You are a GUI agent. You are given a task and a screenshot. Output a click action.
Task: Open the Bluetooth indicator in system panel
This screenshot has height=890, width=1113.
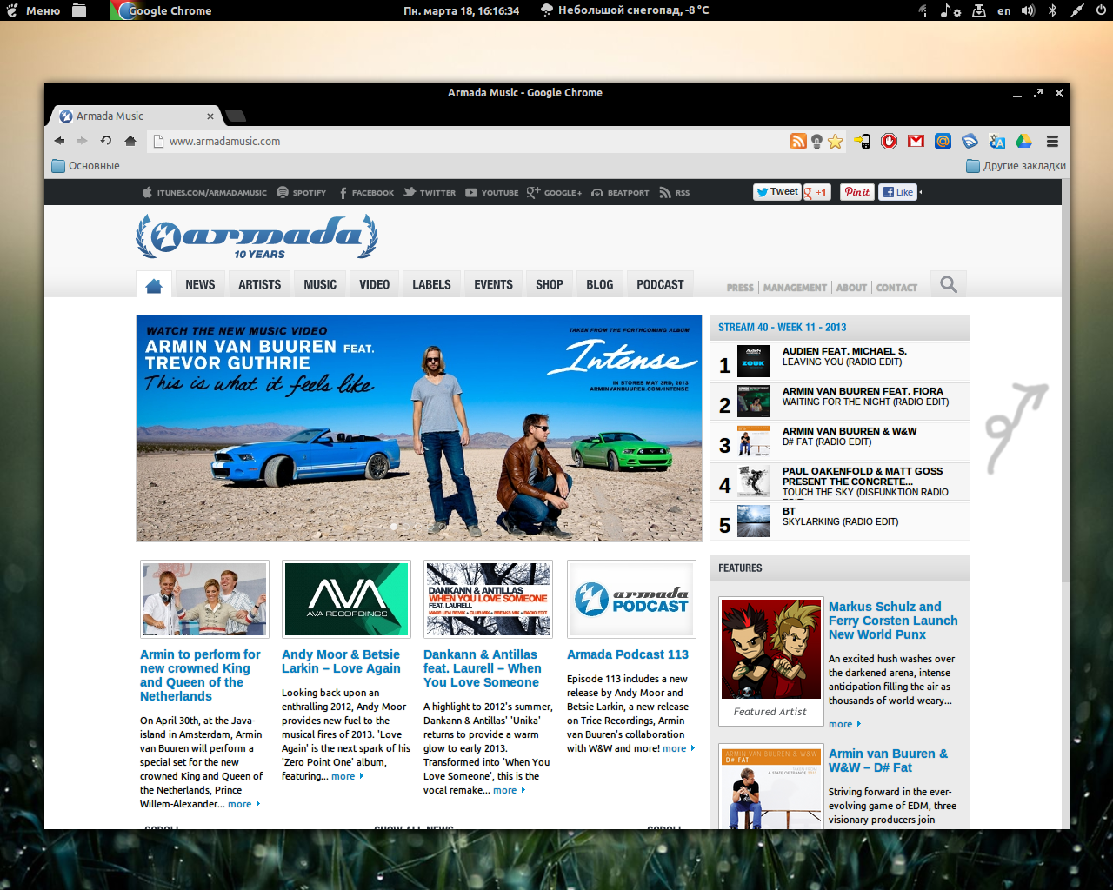[1052, 10]
